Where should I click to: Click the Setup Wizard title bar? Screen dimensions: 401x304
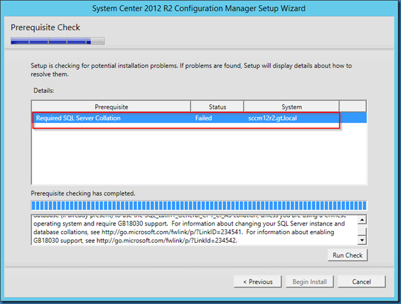pos(199,8)
